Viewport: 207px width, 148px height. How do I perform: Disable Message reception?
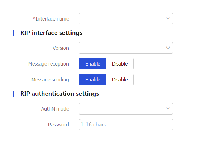pyautogui.click(x=120, y=64)
